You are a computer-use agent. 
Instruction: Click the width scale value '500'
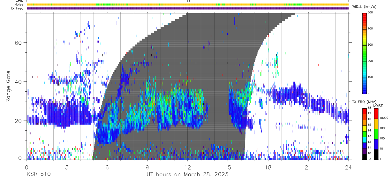coord(370,13)
